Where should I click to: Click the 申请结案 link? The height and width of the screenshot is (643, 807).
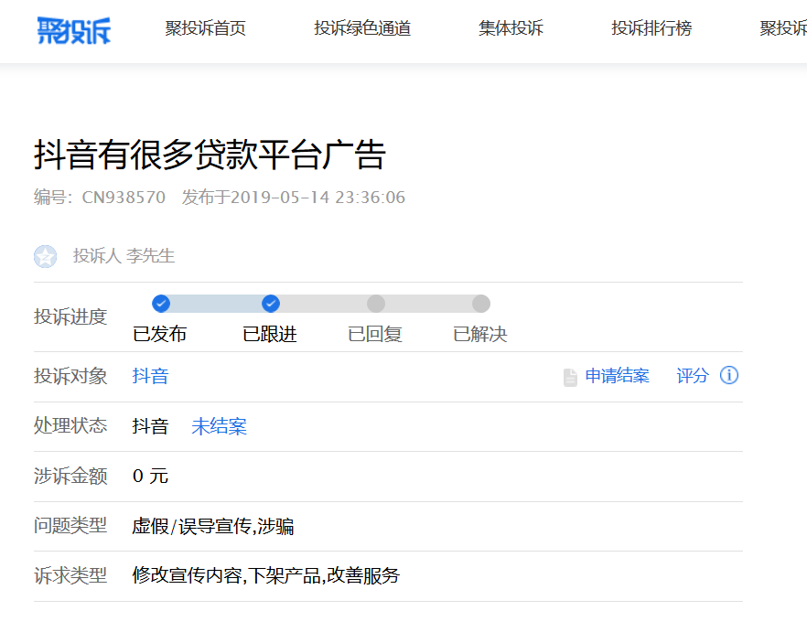[617, 375]
